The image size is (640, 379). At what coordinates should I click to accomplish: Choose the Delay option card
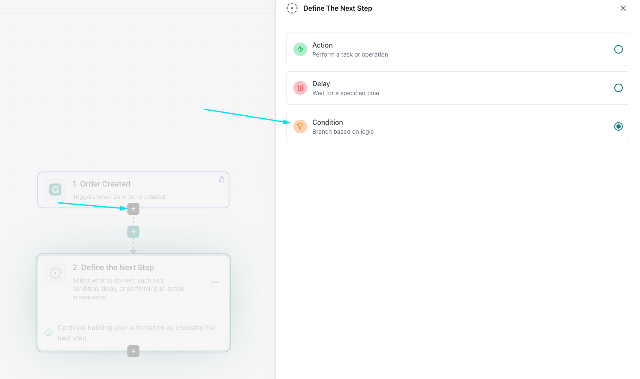pyautogui.click(x=458, y=88)
